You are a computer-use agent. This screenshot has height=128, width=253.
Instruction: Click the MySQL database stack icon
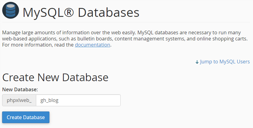pos(10,11)
